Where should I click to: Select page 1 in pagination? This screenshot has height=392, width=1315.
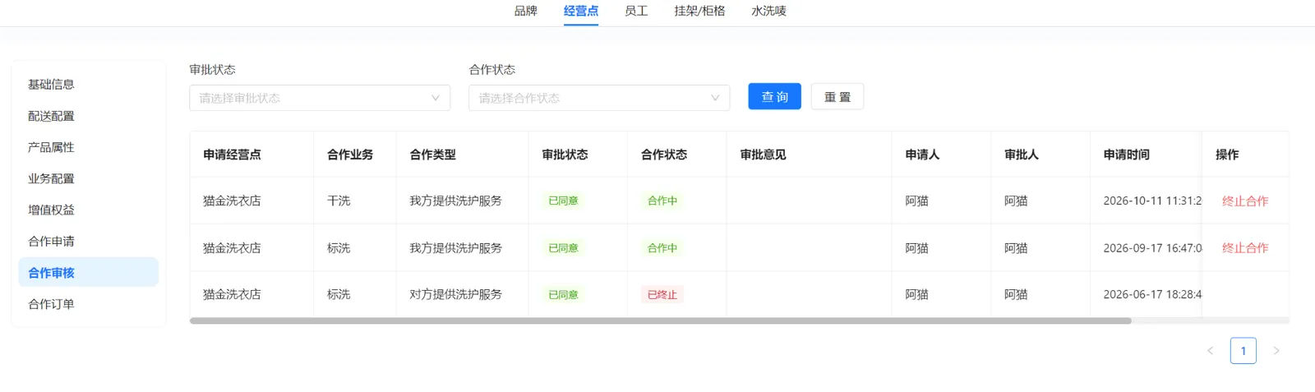(x=1243, y=351)
